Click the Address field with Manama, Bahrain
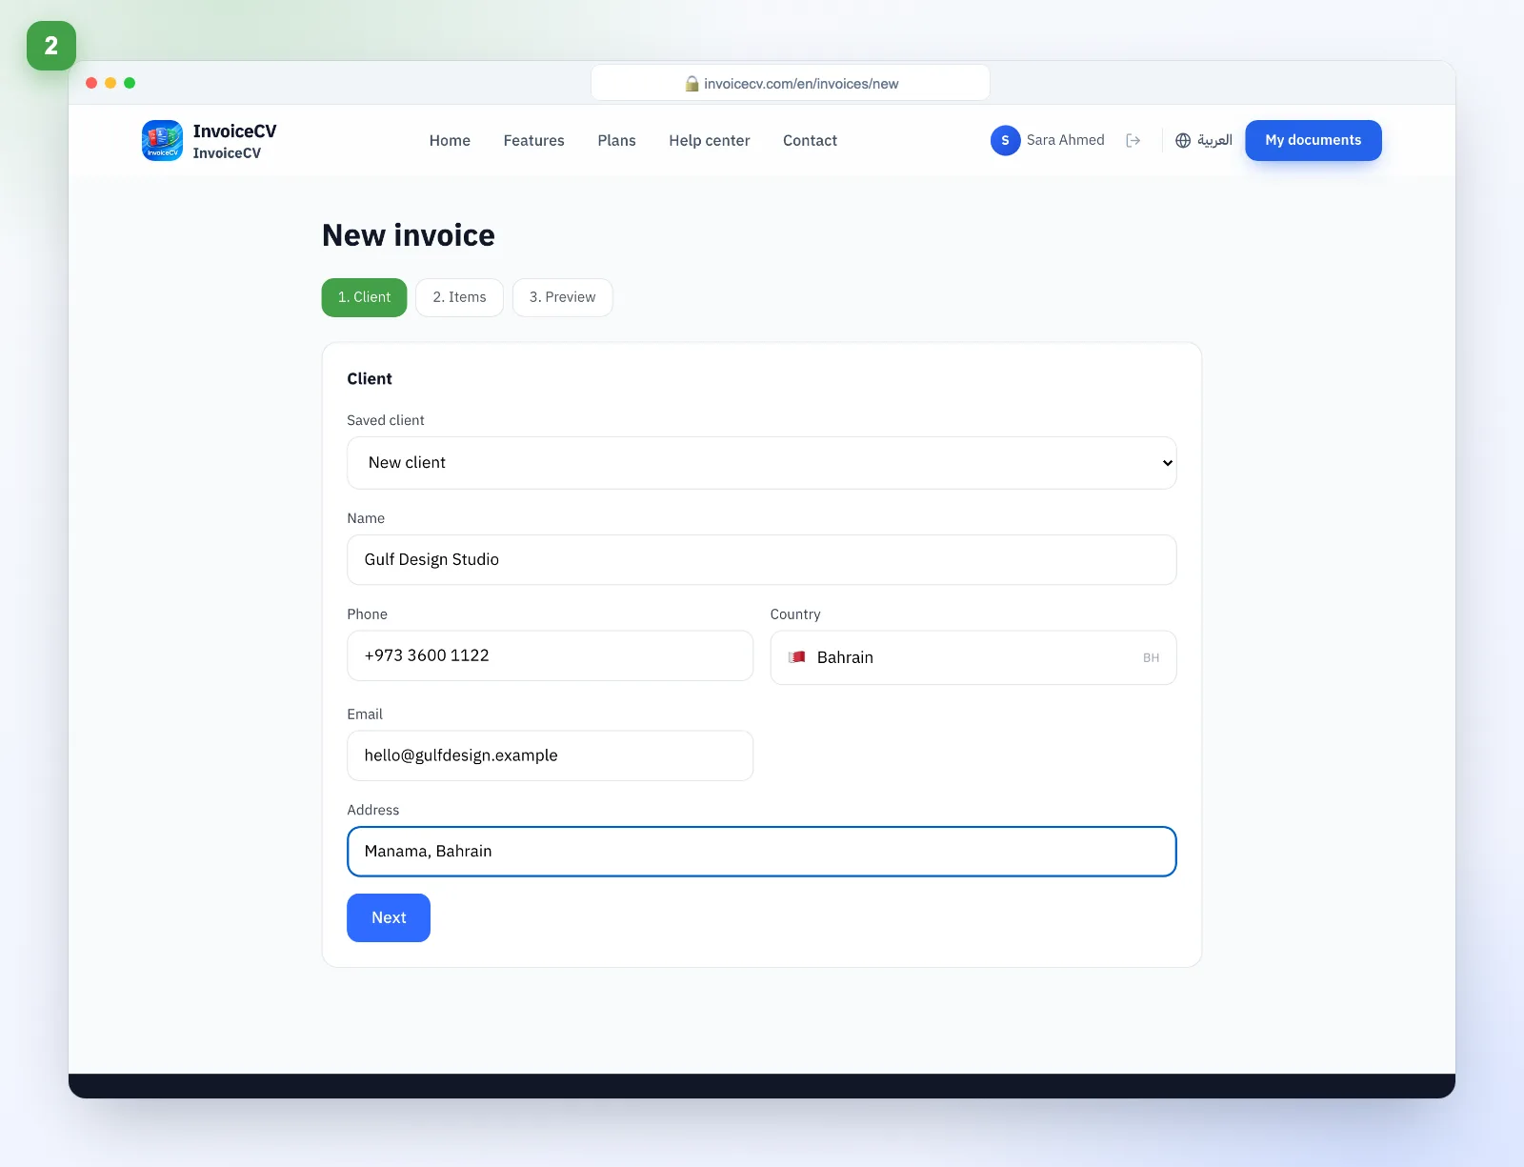Image resolution: width=1524 pixels, height=1167 pixels. [761, 852]
